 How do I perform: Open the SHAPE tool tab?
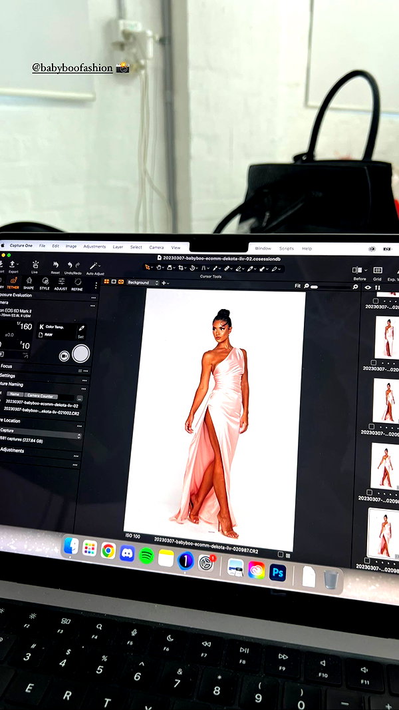(x=29, y=282)
